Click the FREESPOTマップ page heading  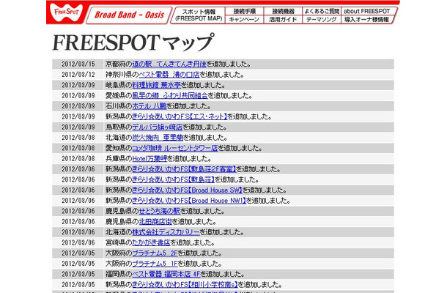coord(133,42)
